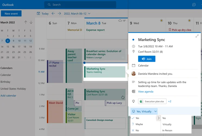
Task: Open the Away parent teacher conf event
Action: pyautogui.click(x=74, y=66)
